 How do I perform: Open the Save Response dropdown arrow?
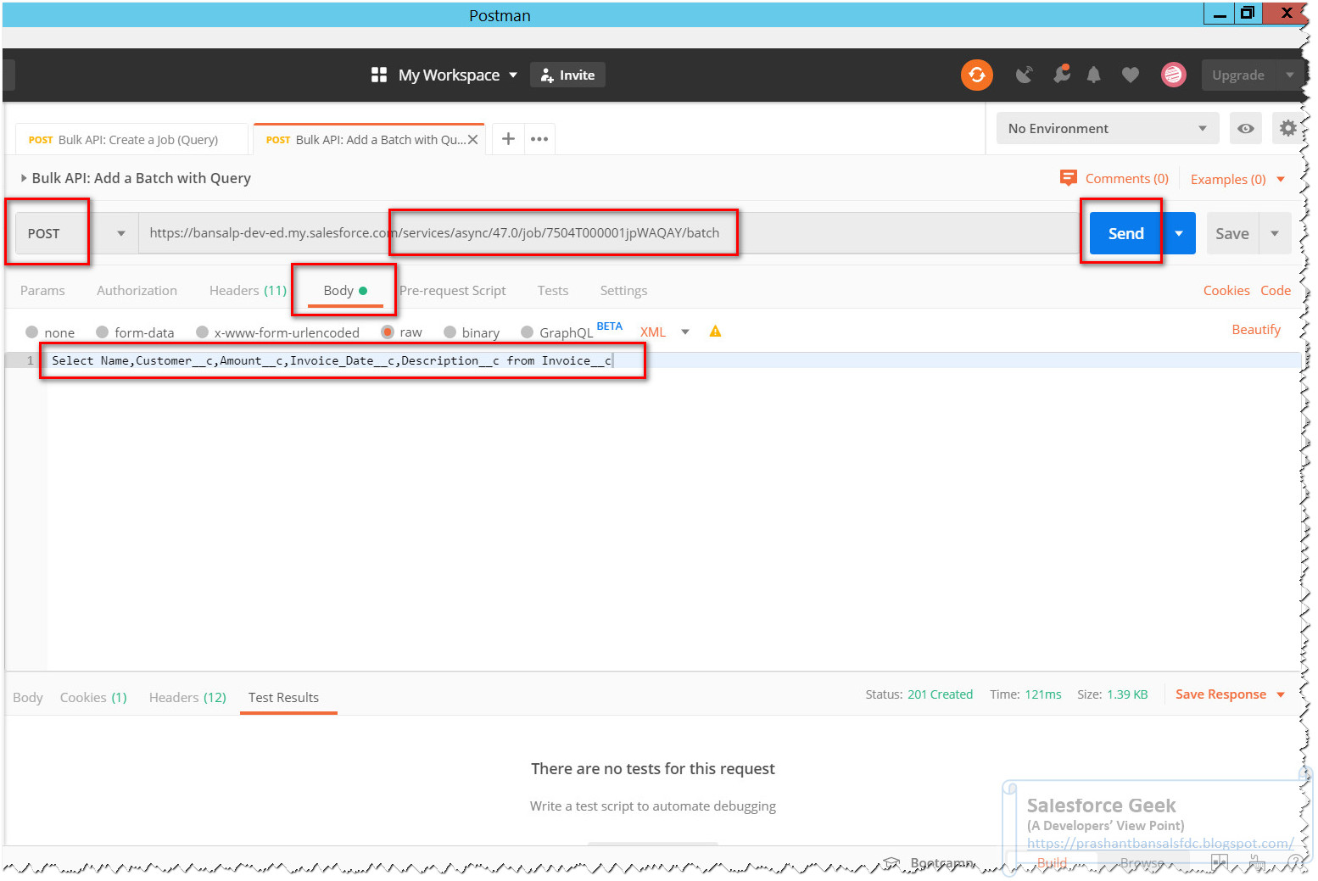point(1281,694)
